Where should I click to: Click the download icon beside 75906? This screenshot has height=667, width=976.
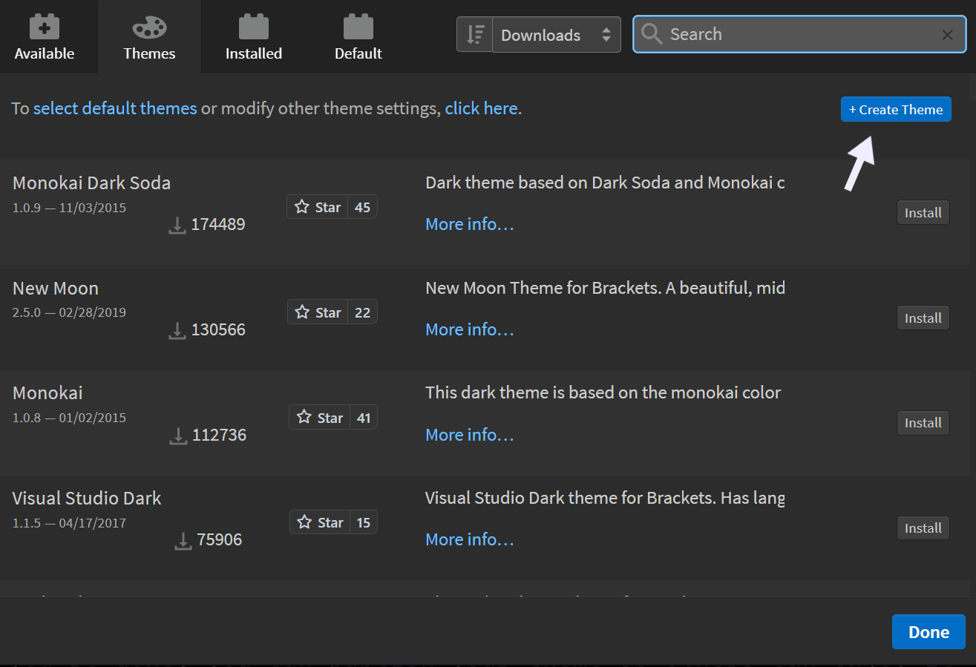[x=183, y=540]
